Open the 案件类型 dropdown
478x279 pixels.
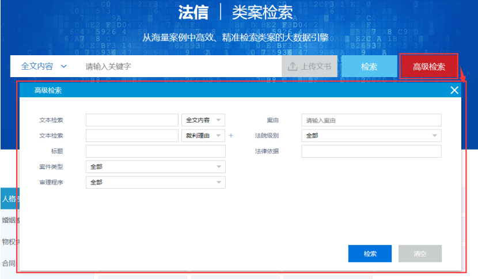155,167
